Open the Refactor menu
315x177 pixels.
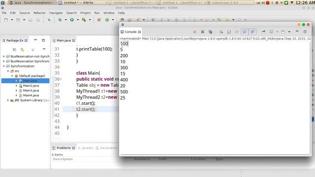pos(39,13)
